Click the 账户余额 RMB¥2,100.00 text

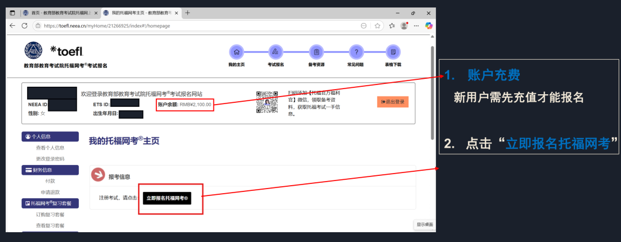[x=185, y=105]
